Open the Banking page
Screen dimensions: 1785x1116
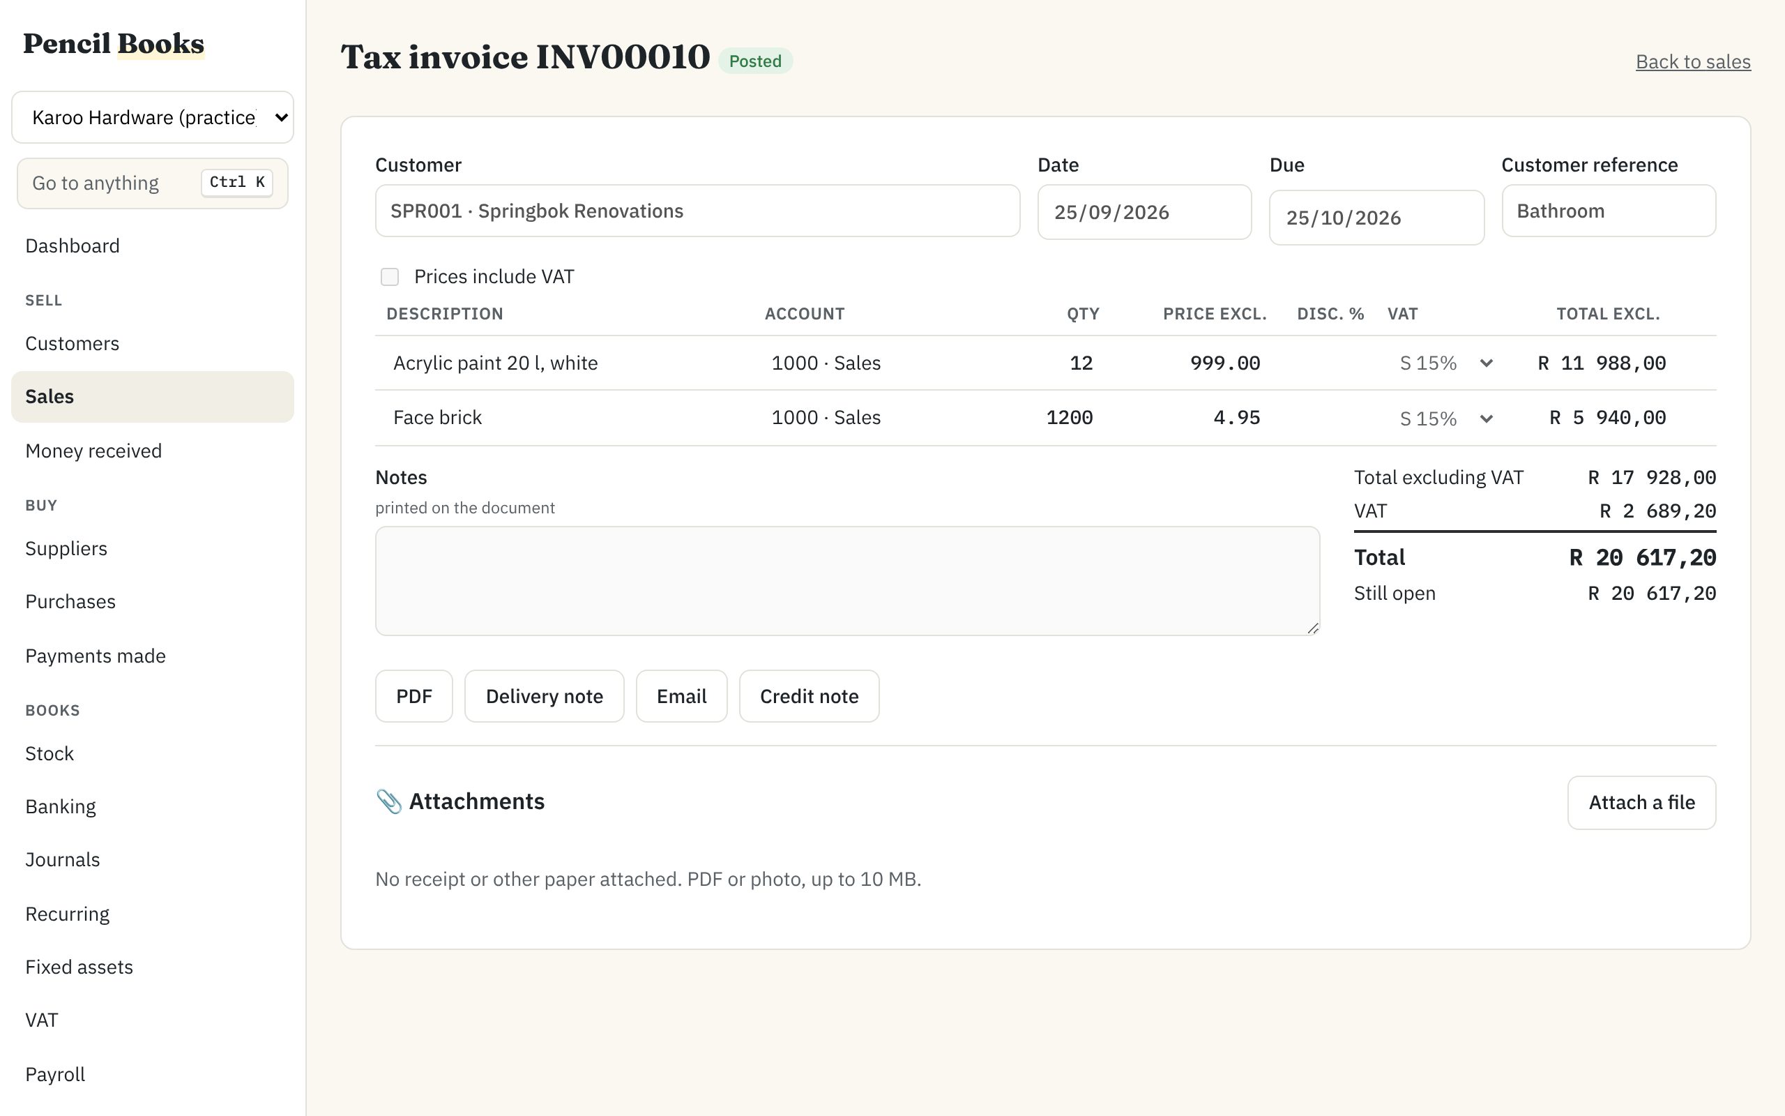[x=153, y=807]
